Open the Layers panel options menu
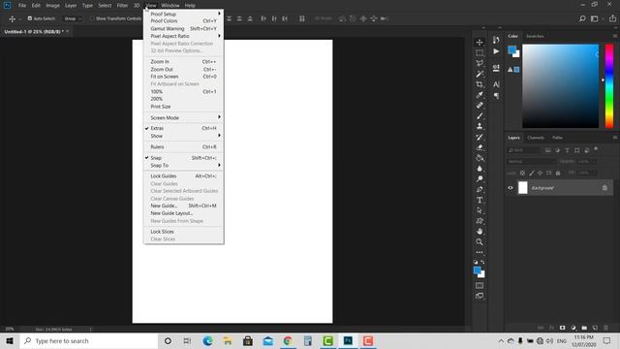This screenshot has height=349, width=620. pos(615,138)
